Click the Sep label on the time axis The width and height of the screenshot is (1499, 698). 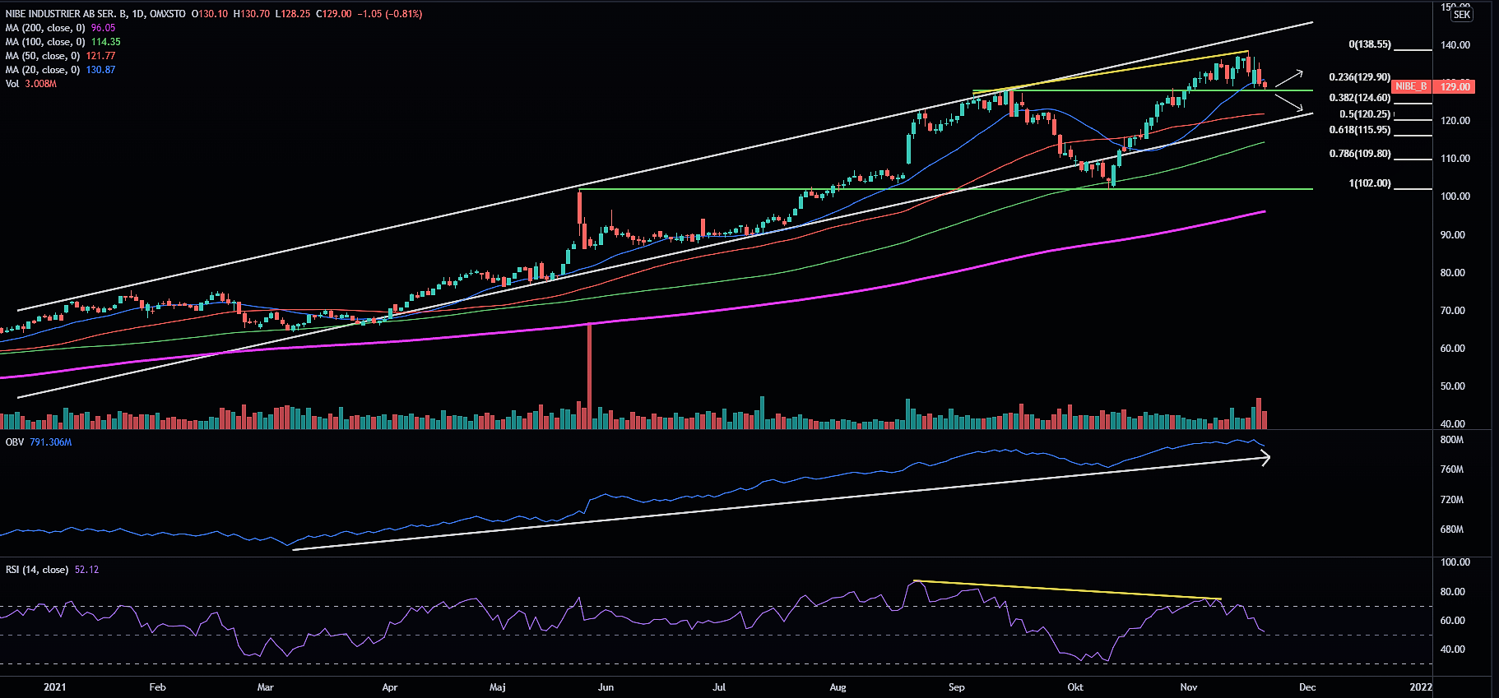click(x=956, y=687)
